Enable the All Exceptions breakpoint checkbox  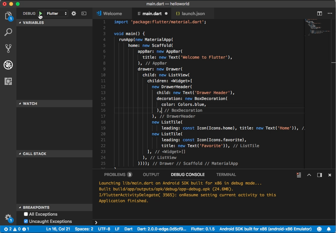26,214
